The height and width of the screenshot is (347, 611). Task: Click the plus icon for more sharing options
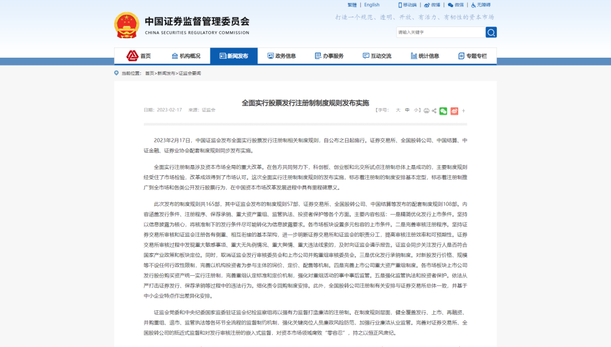463,111
